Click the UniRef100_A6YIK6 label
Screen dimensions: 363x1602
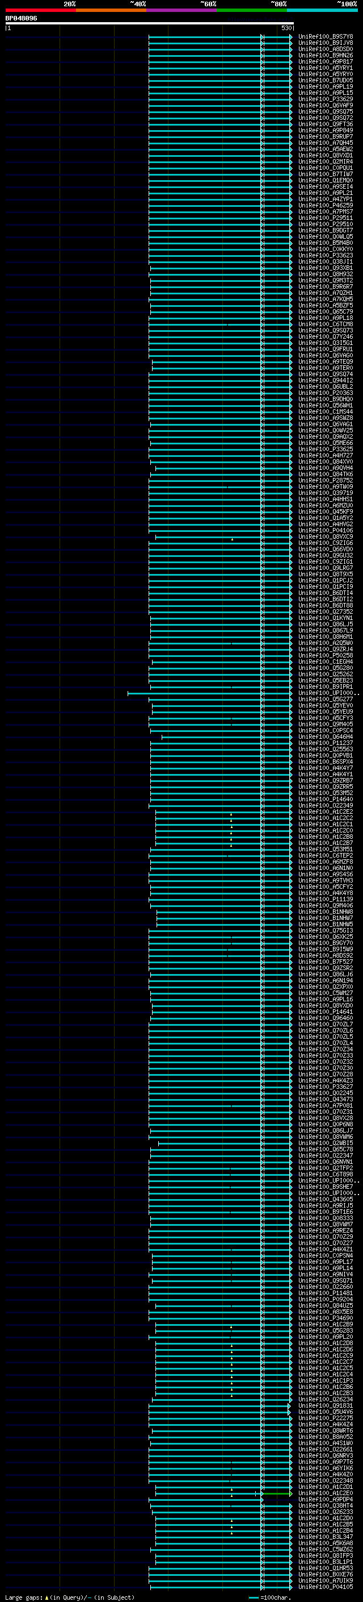click(x=326, y=1468)
